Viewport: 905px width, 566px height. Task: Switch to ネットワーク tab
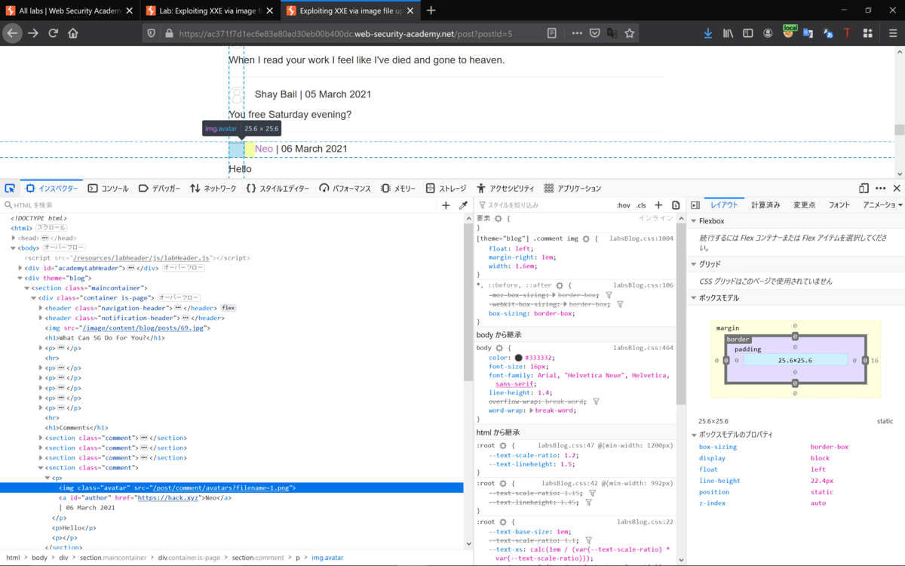click(213, 188)
